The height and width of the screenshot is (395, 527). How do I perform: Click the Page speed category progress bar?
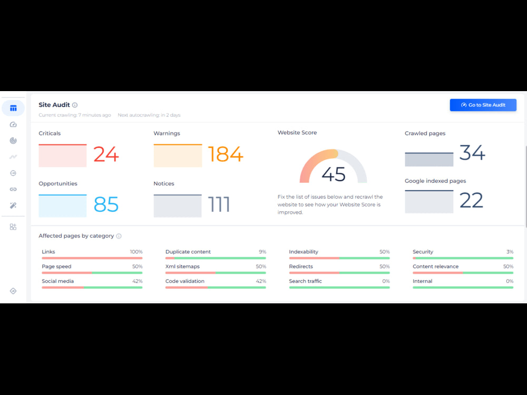[x=92, y=273]
